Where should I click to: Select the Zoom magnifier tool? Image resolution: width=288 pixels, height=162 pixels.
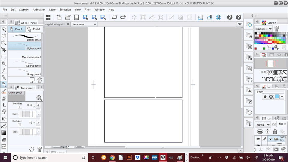tap(4, 29)
